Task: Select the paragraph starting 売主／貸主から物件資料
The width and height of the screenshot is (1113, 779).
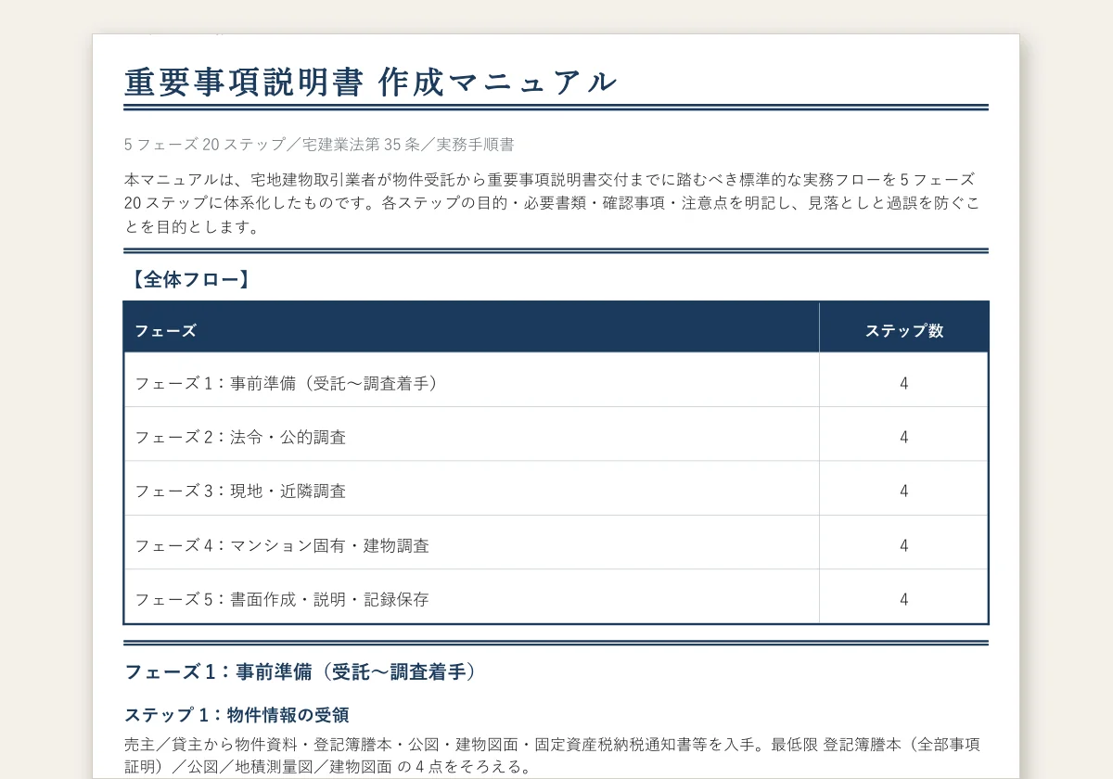Action: 553,755
